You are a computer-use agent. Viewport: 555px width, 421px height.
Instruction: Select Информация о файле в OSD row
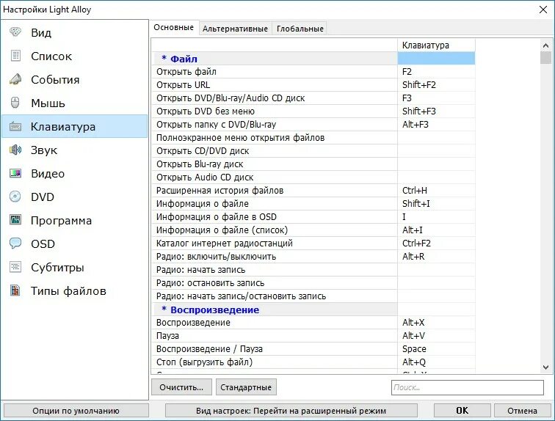(x=313, y=216)
